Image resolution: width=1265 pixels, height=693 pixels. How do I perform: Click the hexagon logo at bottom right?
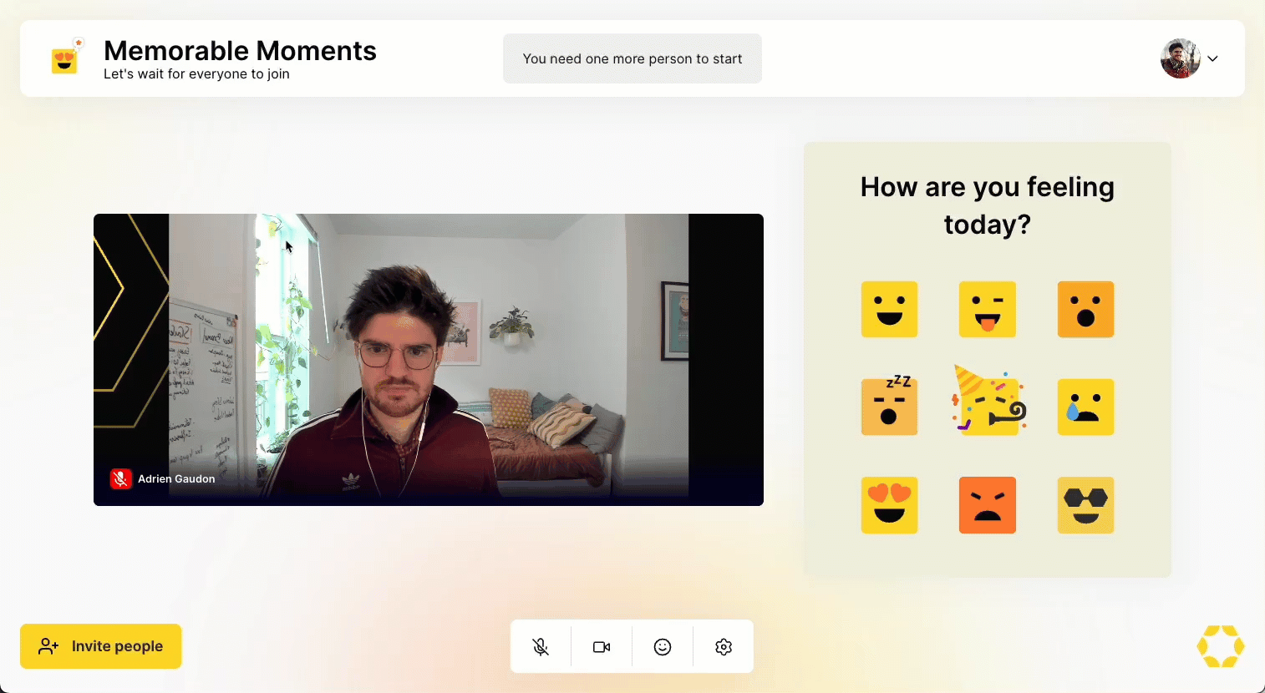pos(1221,646)
